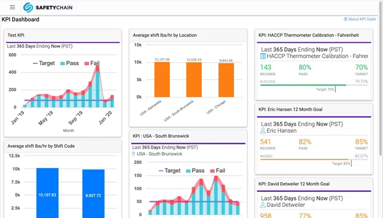383x218 pixels.
Task: Click the 143 records value
Action: pyautogui.click(x=265, y=67)
